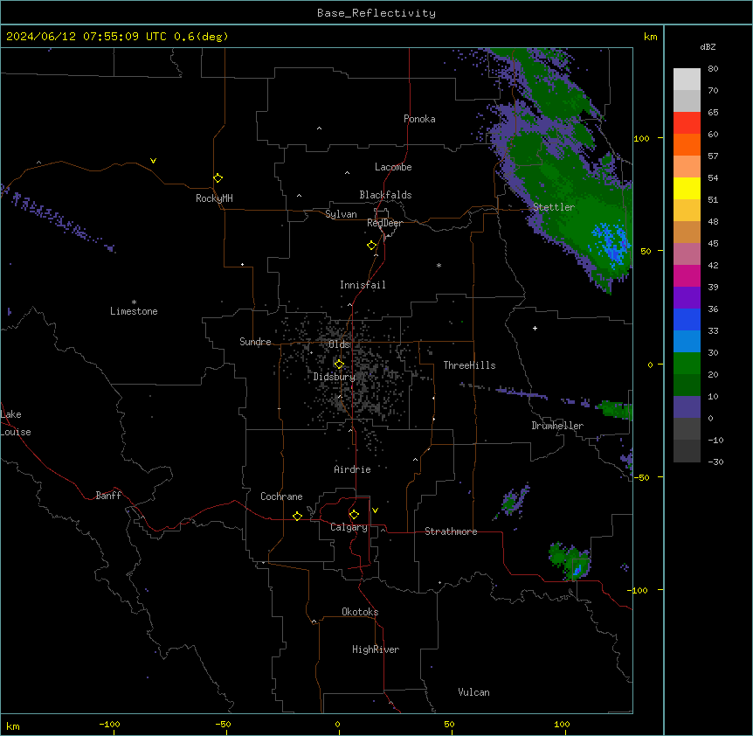
Task: Click the -50 tick label on horizontal axis
Action: [223, 724]
